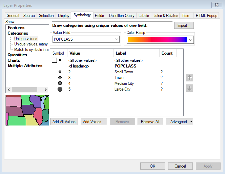Open the Color Ramp dropdown
Image resolution: width=225 pixels, height=174 pixels.
[191, 40]
